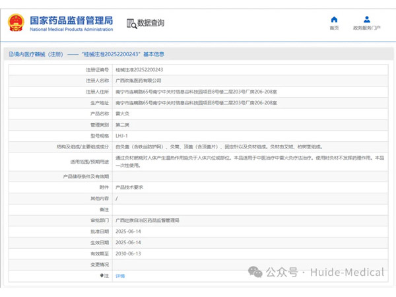Image resolution: width=396 pixels, height=297 pixels.
Task: Click the national emblem logo
Action: pos(16,22)
